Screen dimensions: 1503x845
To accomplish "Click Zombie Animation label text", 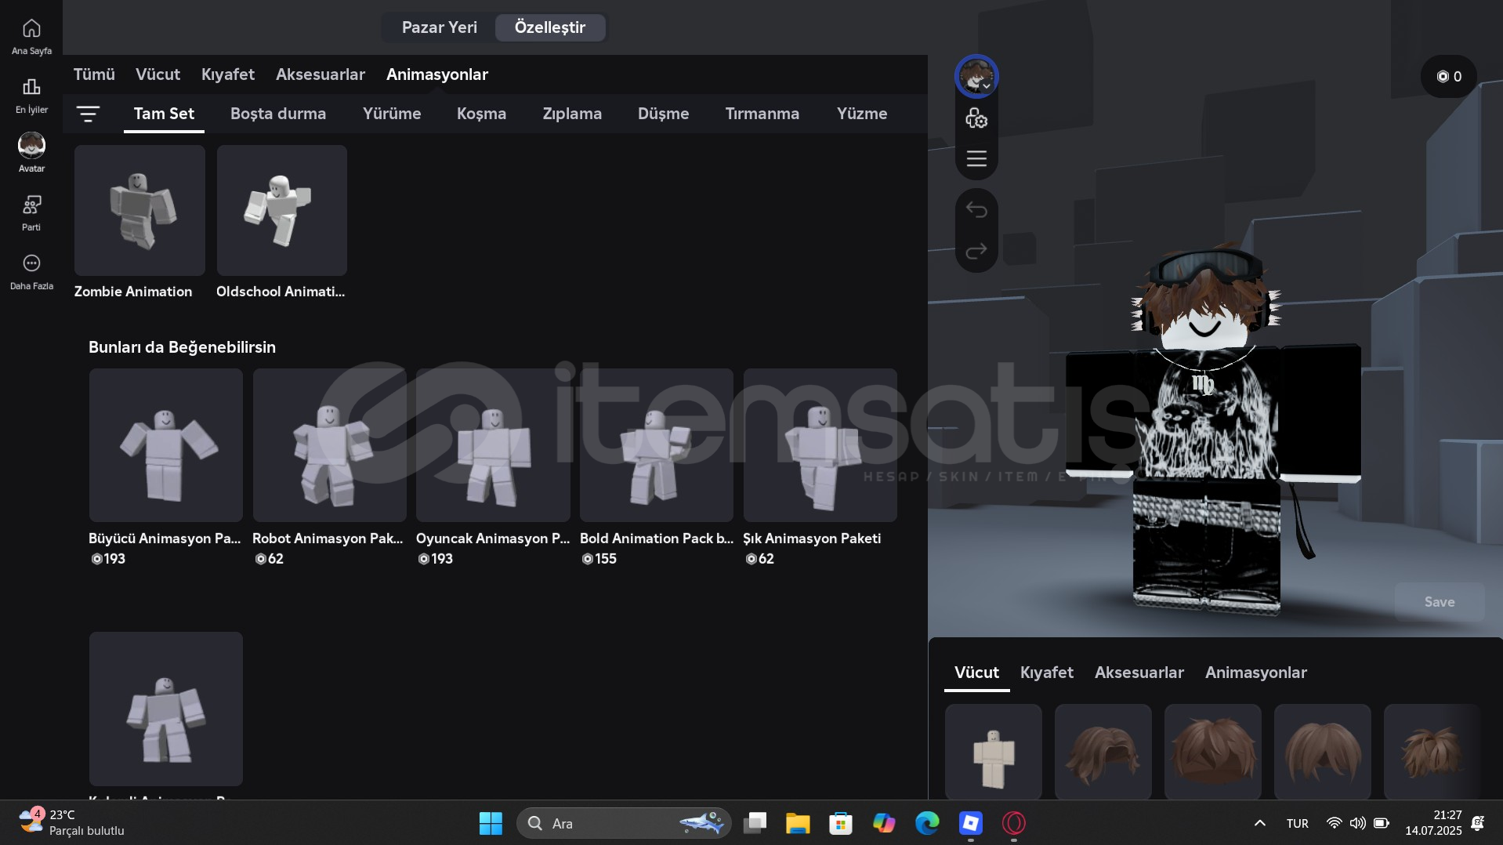I will pos(133,292).
